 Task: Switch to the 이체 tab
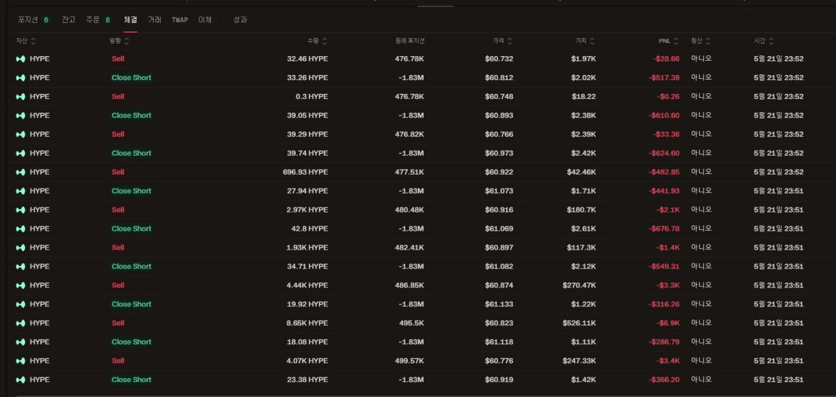pos(205,20)
